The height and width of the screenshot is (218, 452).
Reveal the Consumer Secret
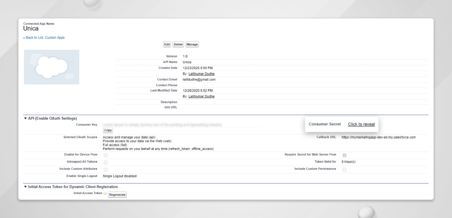(x=361, y=124)
